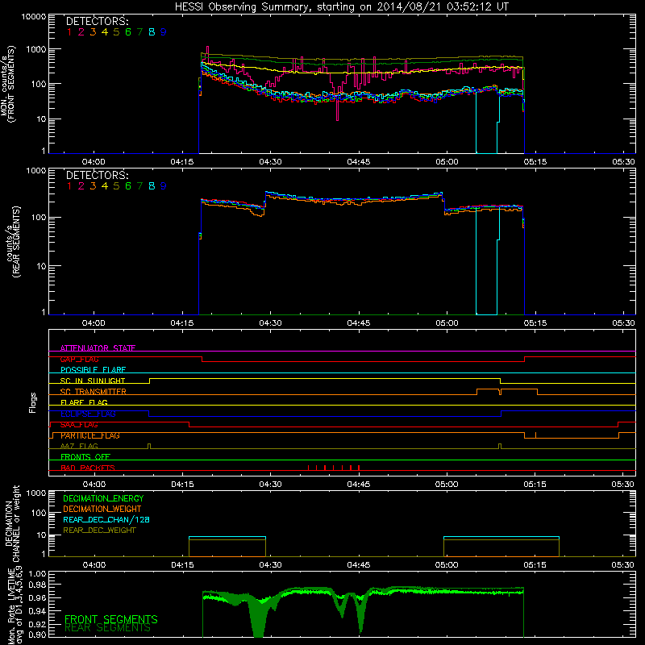The width and height of the screenshot is (645, 645).
Task: Click the vertical 'Flags' axis label
Action: (33, 402)
